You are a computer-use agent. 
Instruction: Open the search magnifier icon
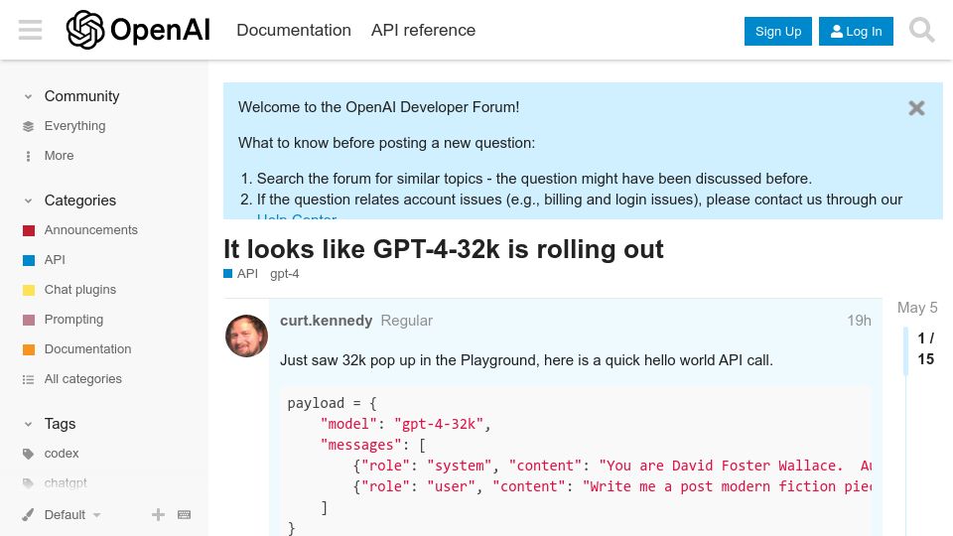pyautogui.click(x=921, y=30)
